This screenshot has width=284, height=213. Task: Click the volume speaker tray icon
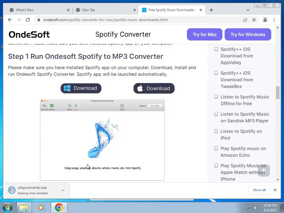click(x=256, y=208)
